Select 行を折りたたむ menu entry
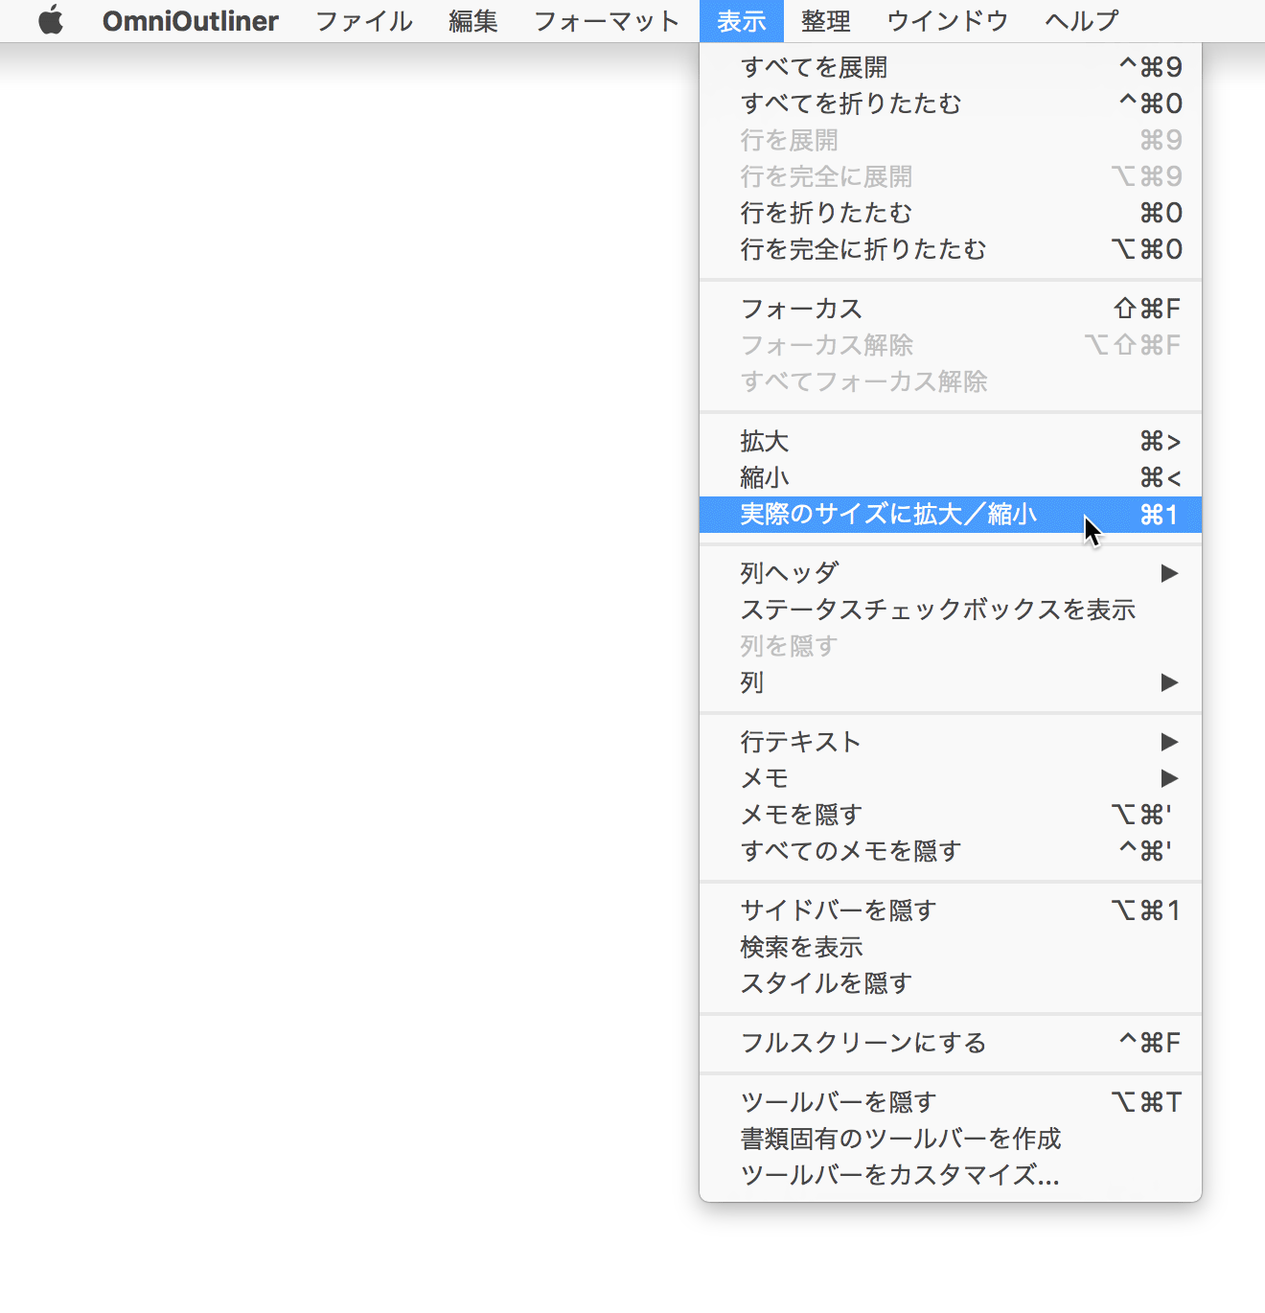 951,213
